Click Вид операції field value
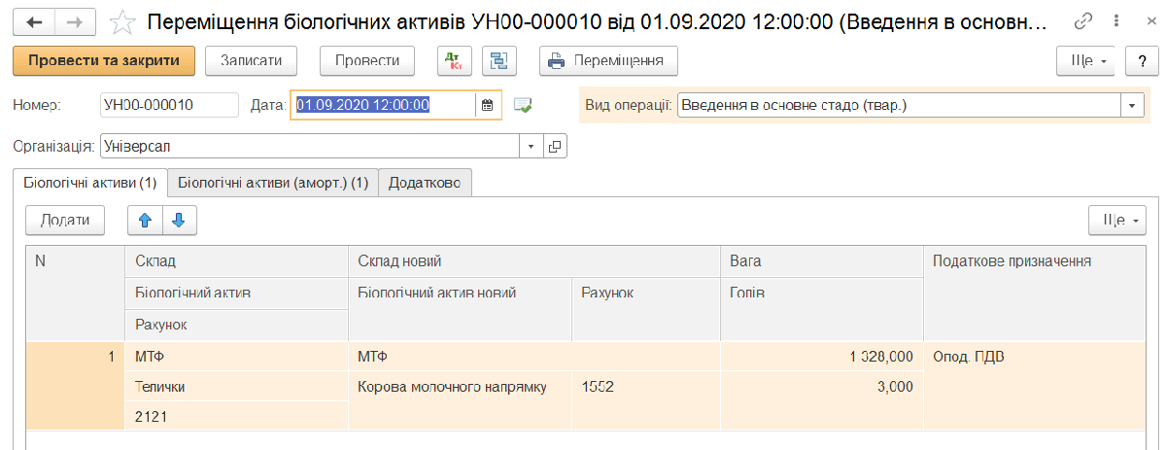 coord(900,105)
